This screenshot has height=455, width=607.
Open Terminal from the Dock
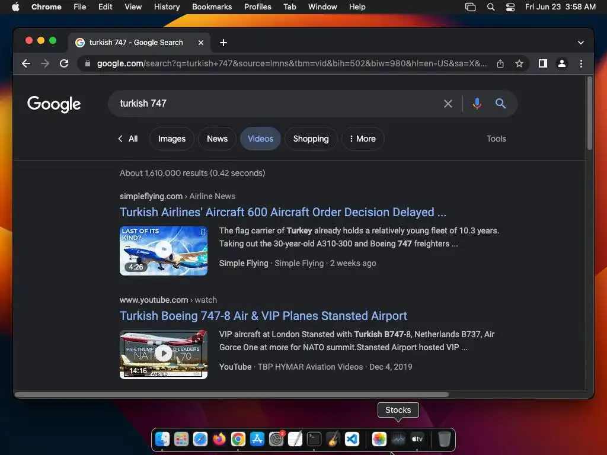point(314,439)
